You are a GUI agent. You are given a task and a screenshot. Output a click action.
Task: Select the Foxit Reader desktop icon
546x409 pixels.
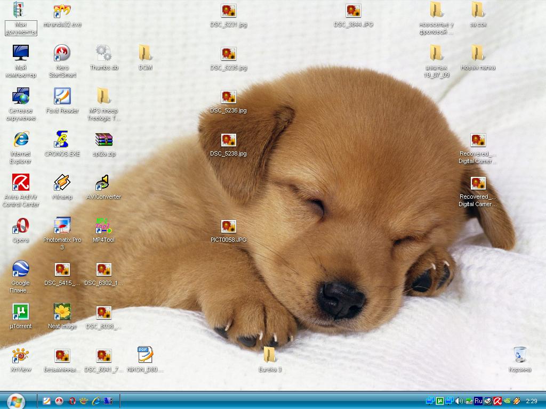tap(62, 96)
